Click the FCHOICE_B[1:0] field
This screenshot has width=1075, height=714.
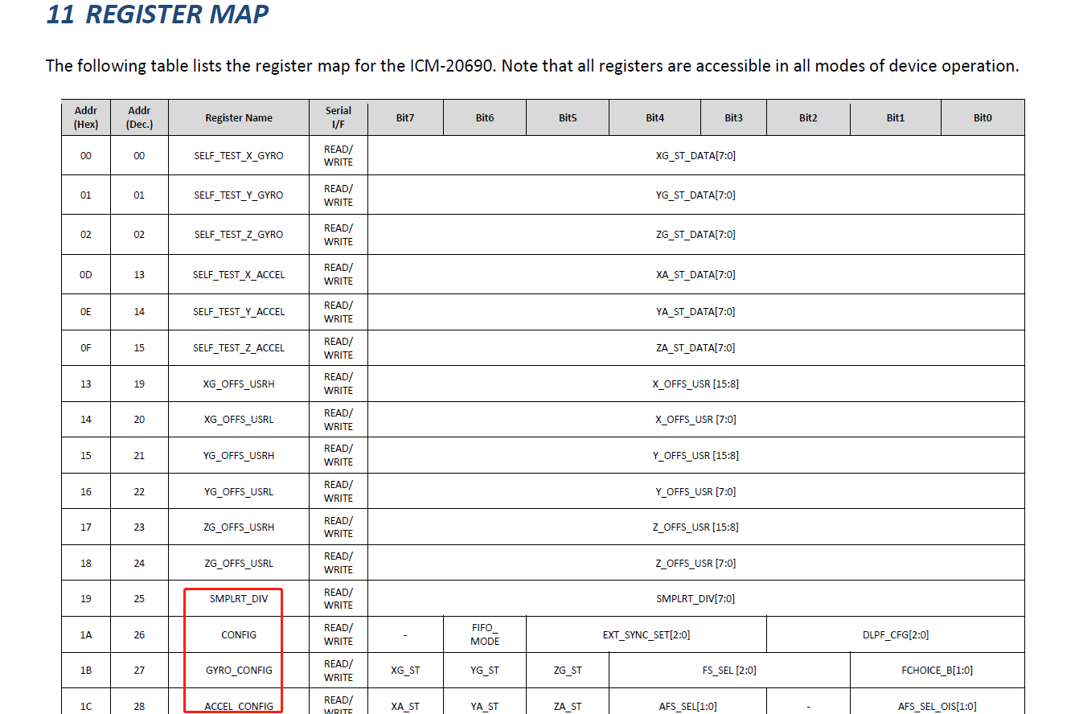click(937, 670)
